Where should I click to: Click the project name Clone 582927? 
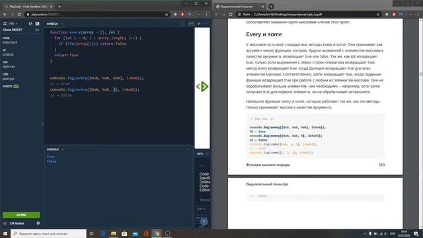(13, 30)
